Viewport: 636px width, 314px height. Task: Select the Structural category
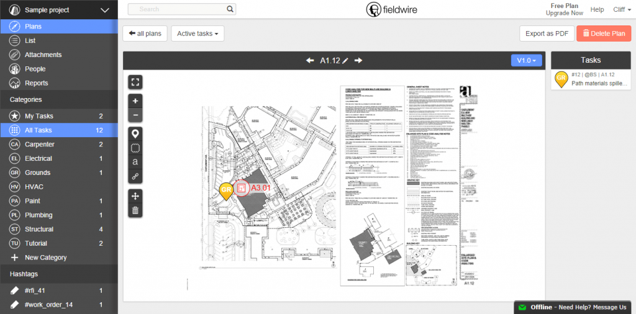[39, 229]
